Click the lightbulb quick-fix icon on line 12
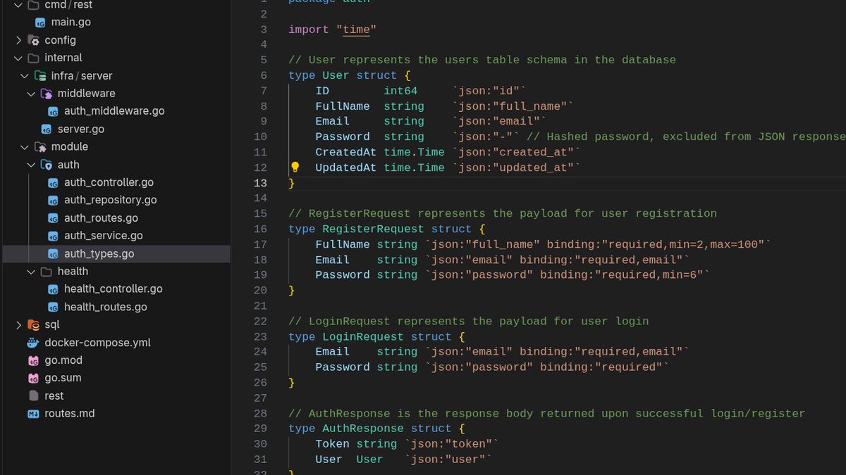The height and width of the screenshot is (475, 846). tap(295, 167)
